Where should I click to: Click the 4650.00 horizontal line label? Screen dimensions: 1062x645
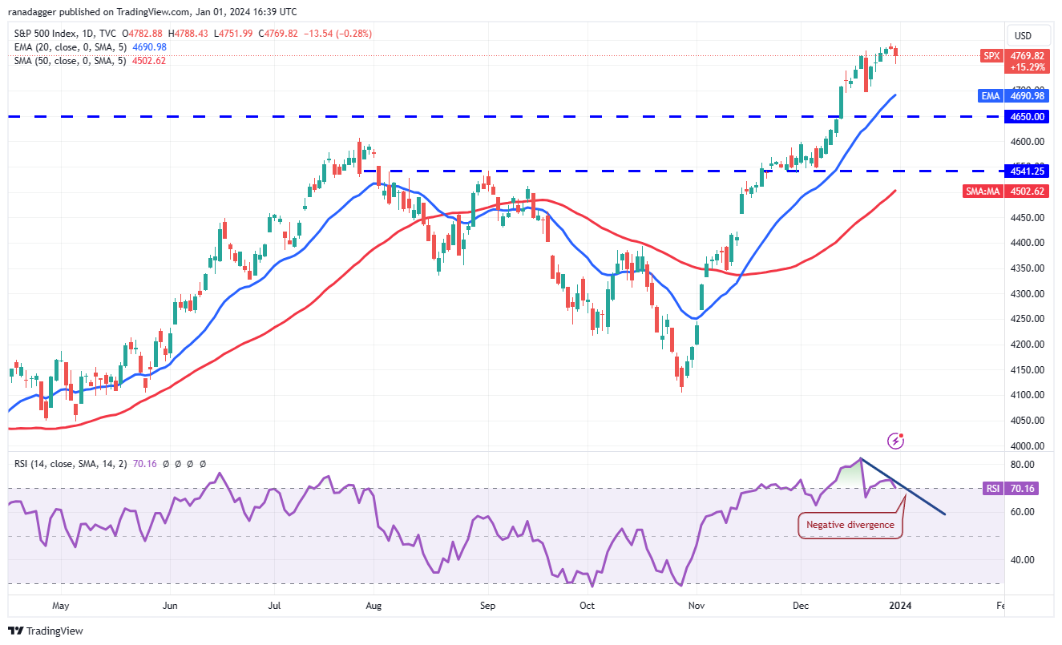(1028, 116)
